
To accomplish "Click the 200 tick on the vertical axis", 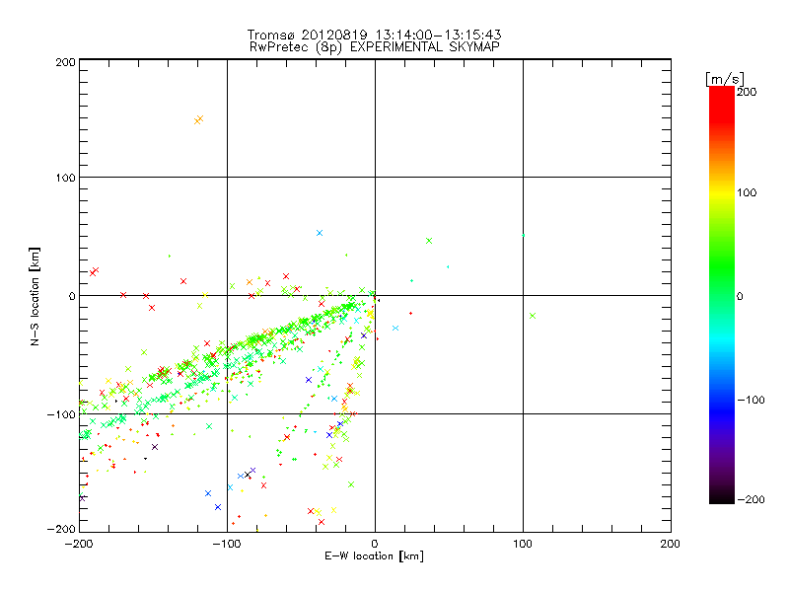I will point(65,62).
